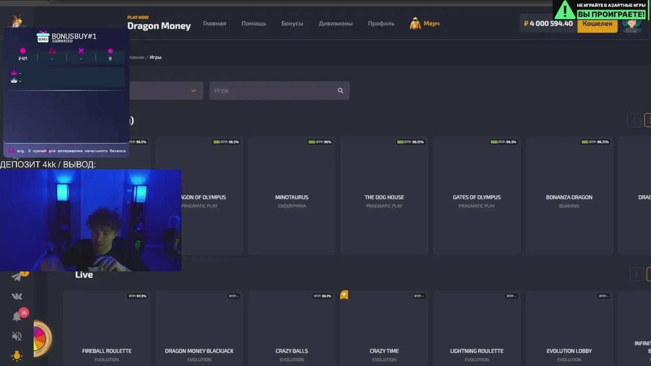This screenshot has height=366, width=651.
Task: Focus the Игра search field
Action: (x=279, y=90)
